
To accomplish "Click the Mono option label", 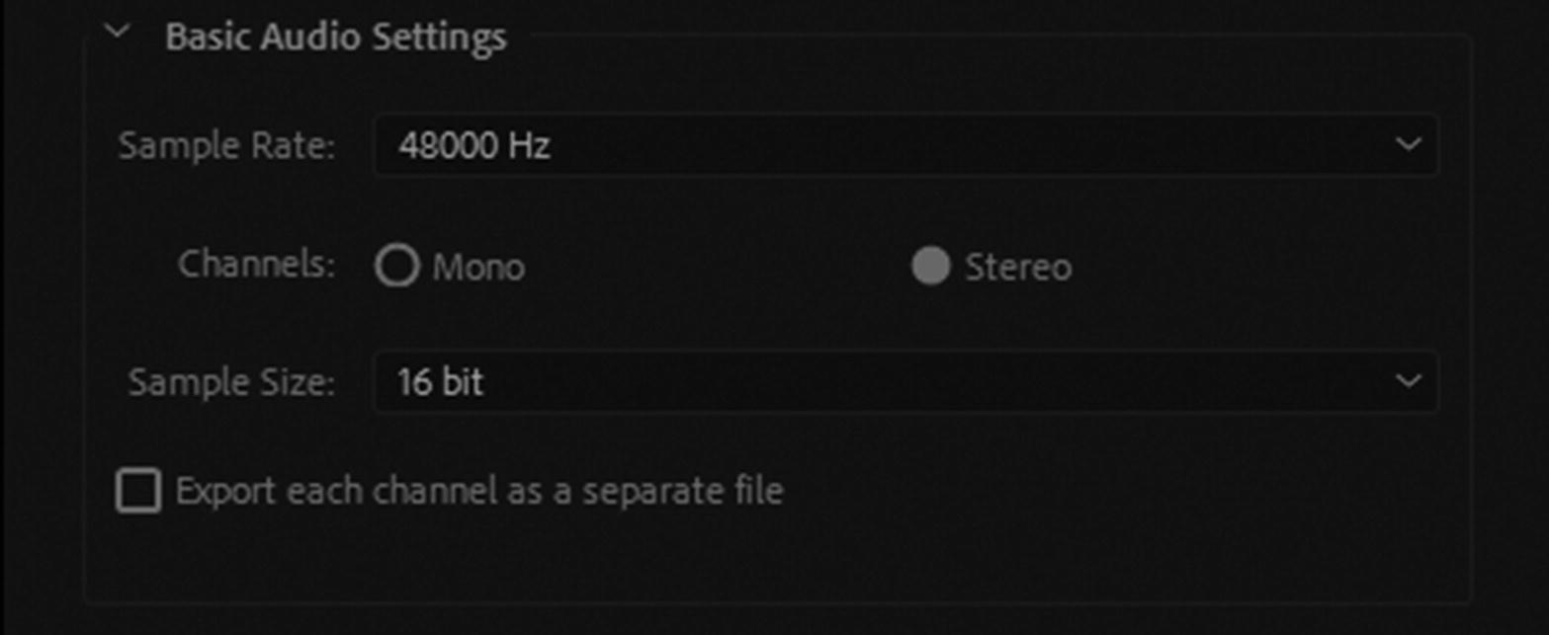I will click(x=478, y=268).
